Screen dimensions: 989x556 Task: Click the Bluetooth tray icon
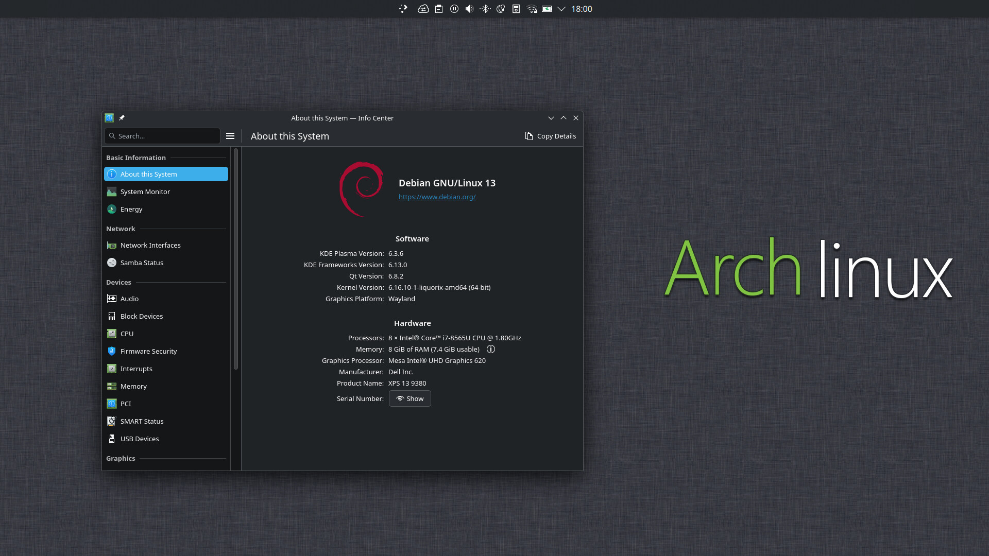point(485,9)
